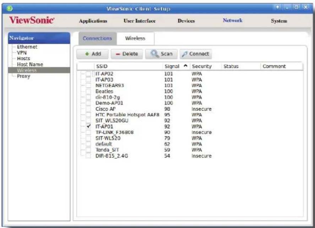Open the Applications menu

(93, 21)
